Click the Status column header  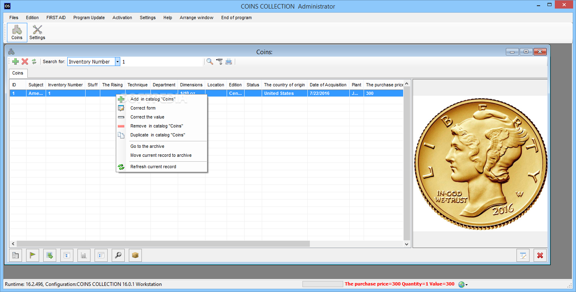pos(253,85)
